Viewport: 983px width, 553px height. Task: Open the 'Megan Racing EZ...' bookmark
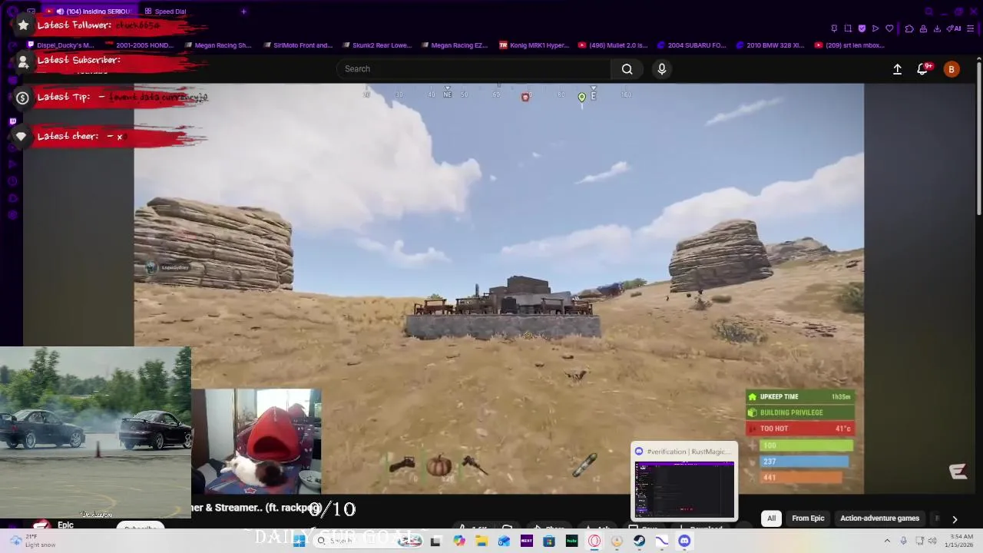point(454,45)
